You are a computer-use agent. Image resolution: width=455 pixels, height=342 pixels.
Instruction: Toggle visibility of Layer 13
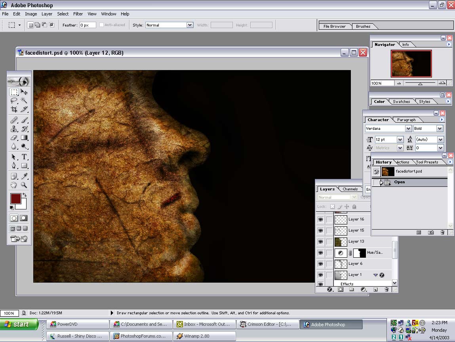click(x=320, y=241)
